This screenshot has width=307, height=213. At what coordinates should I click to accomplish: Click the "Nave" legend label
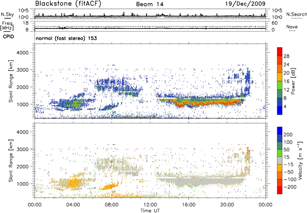click(292, 27)
